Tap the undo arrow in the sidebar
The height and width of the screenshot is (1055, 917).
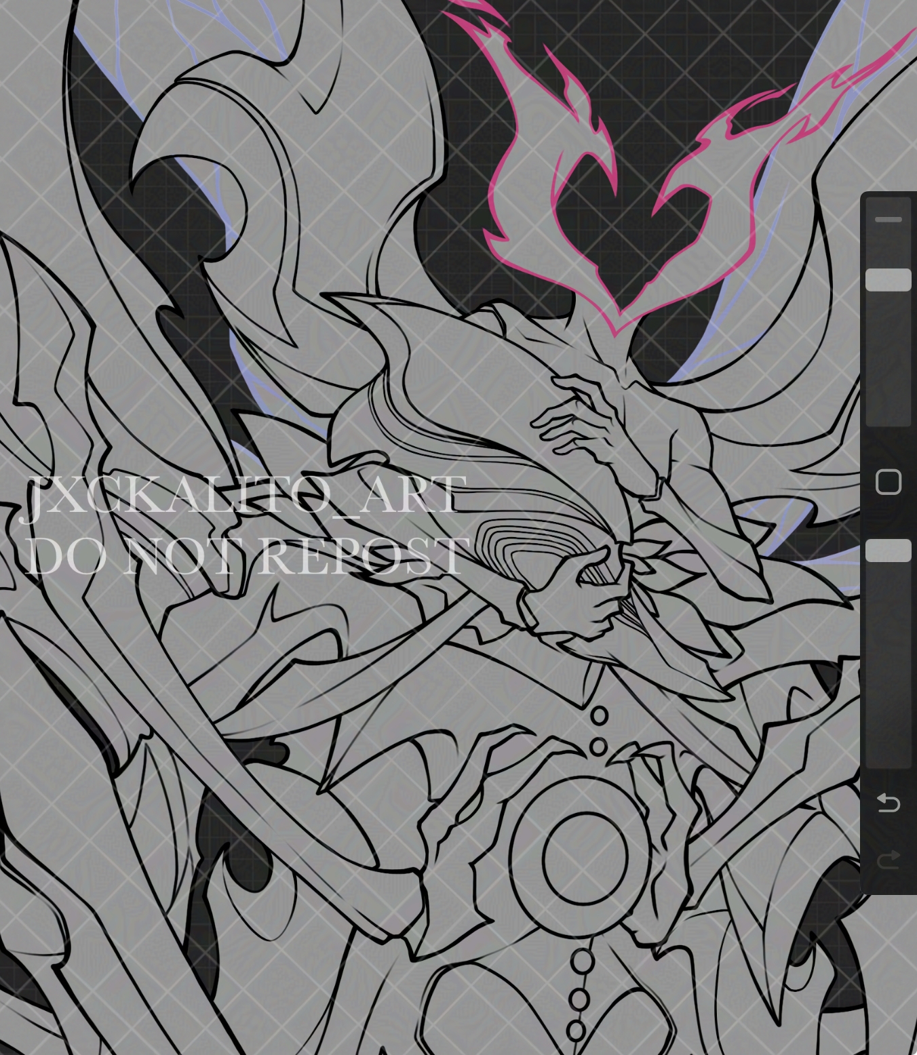(889, 804)
